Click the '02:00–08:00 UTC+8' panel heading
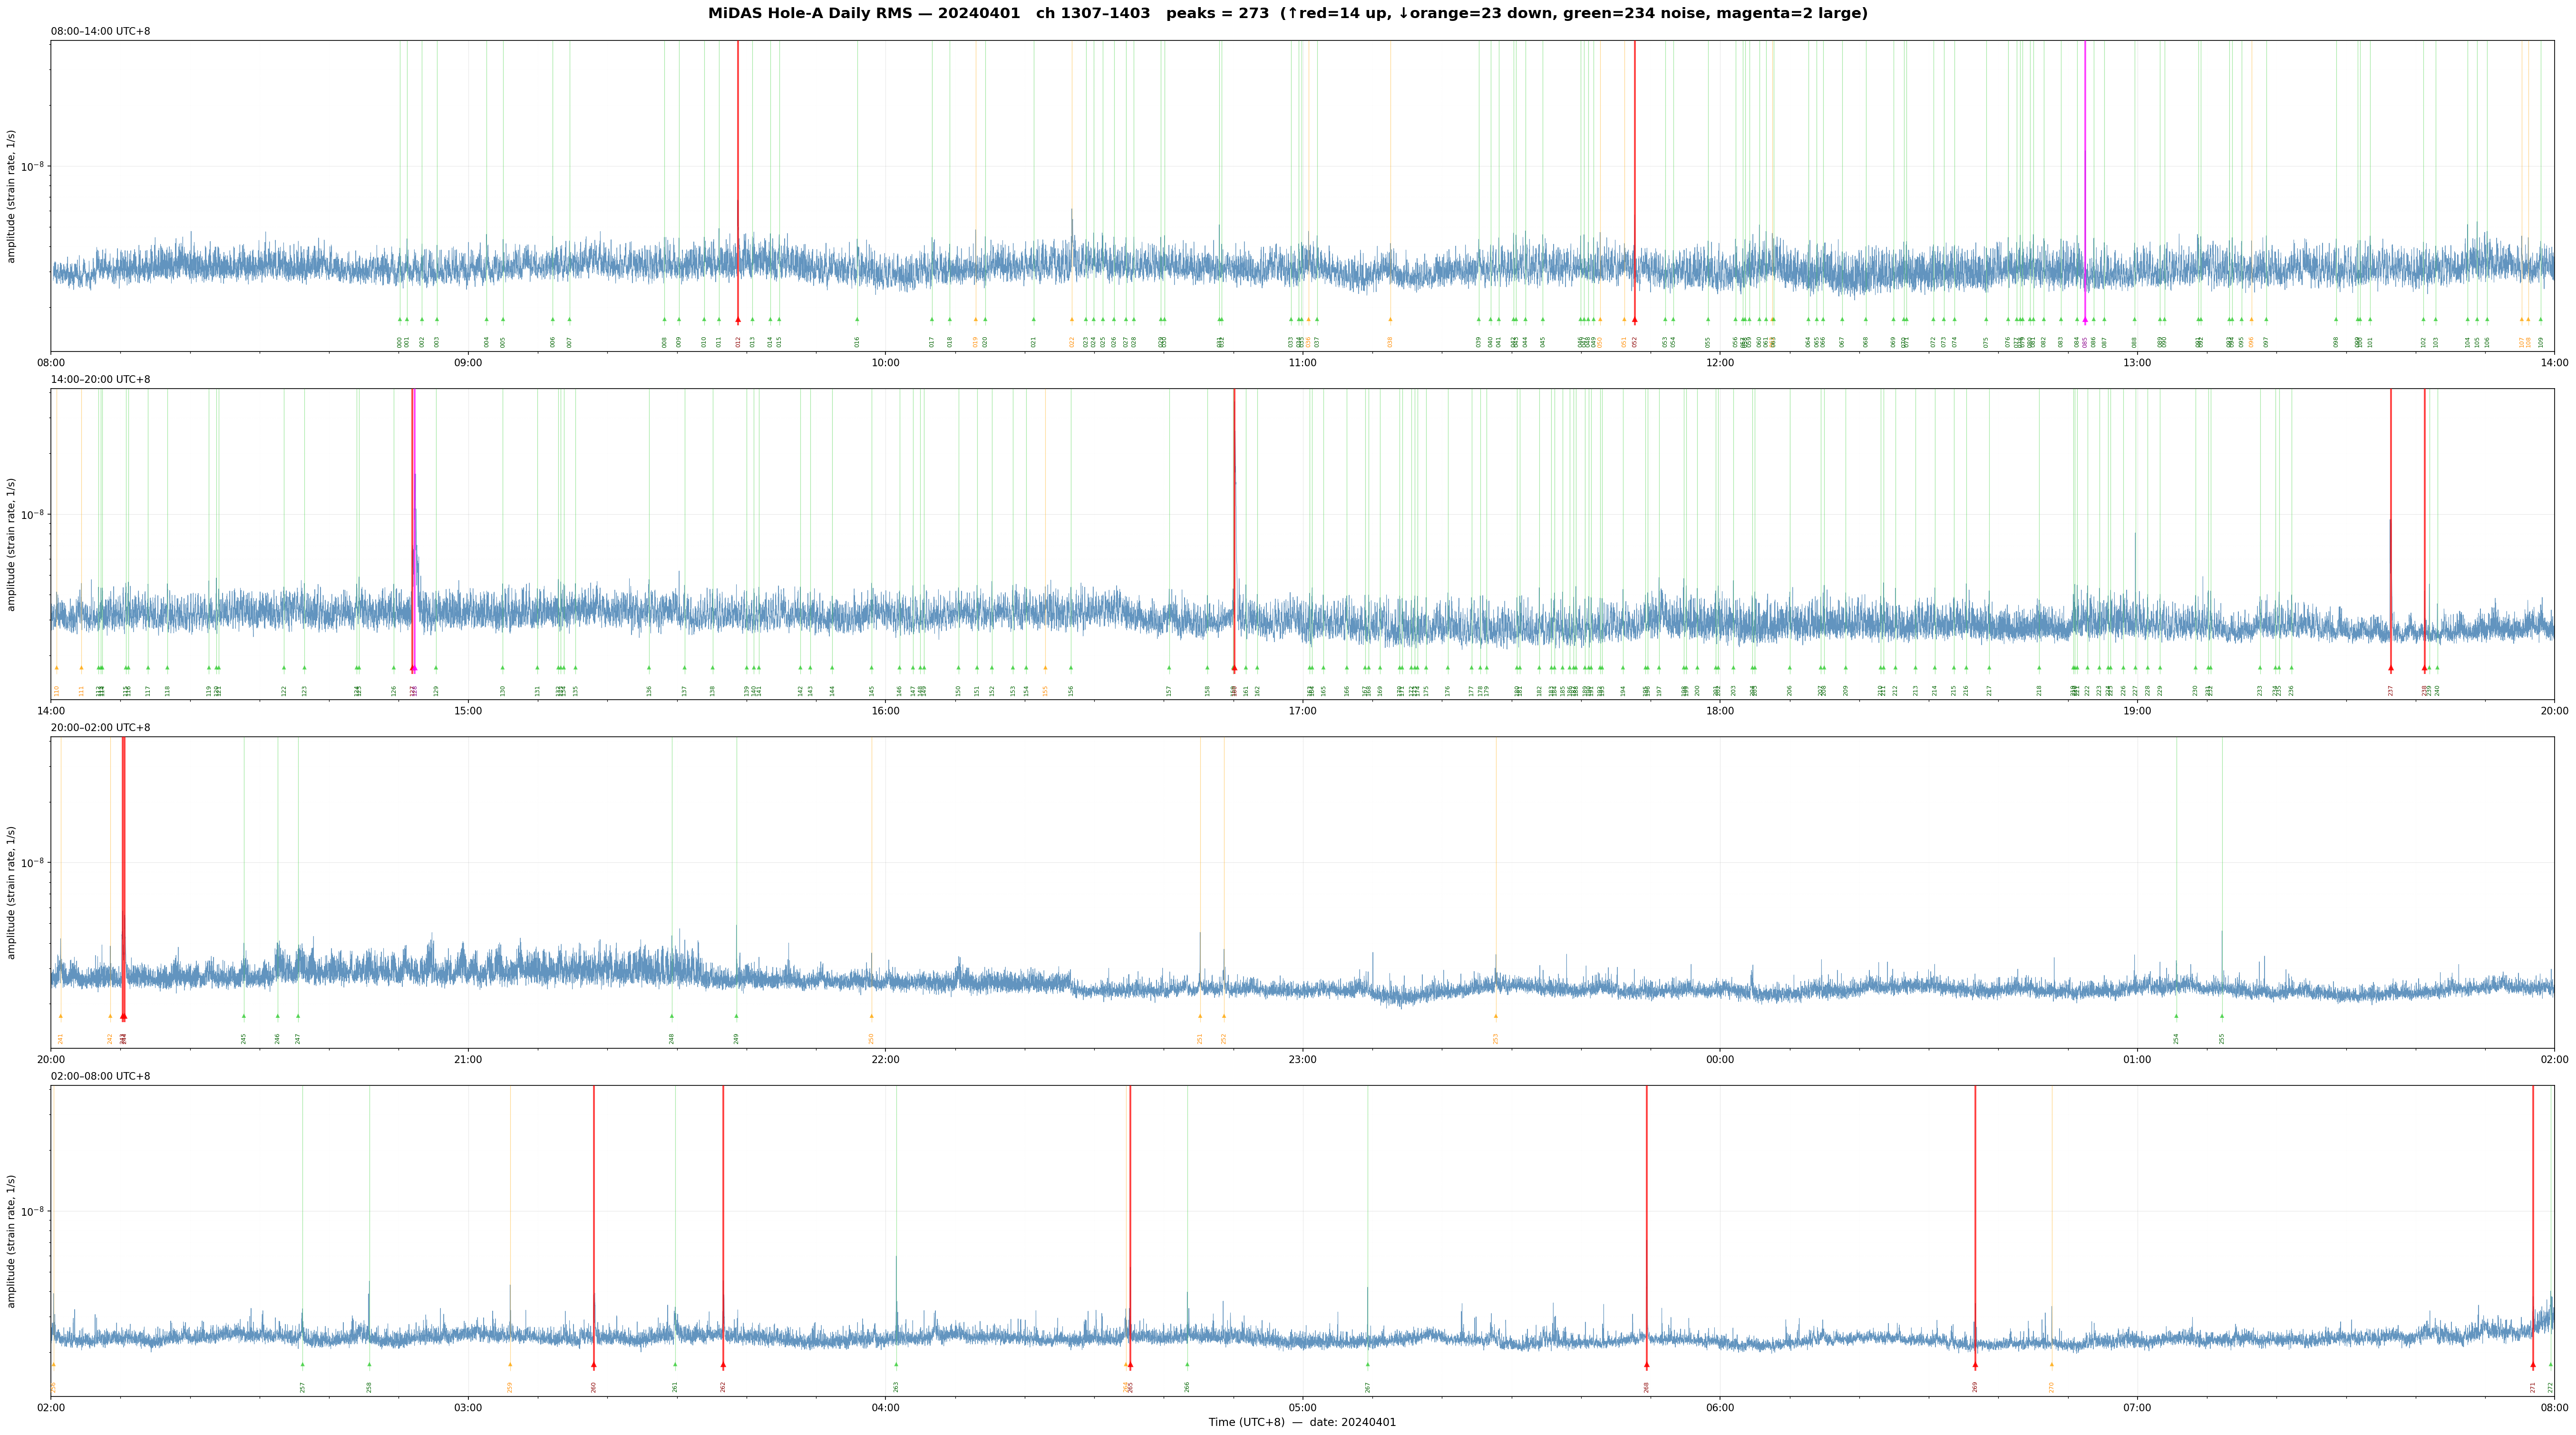Viewport: 2576px width, 1435px height. [x=101, y=1077]
